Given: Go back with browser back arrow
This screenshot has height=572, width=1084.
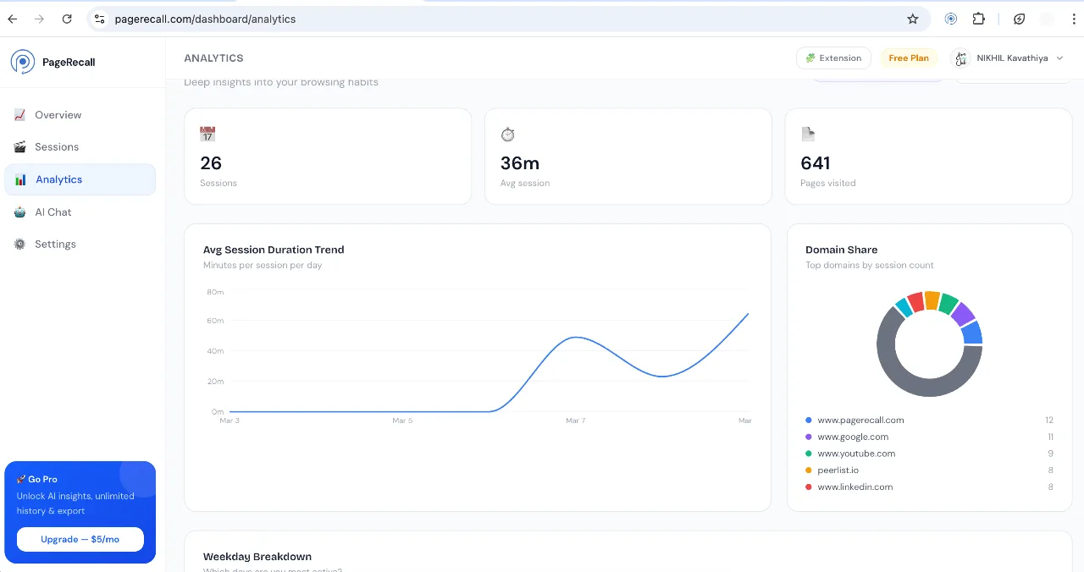Looking at the screenshot, I should pyautogui.click(x=12, y=19).
